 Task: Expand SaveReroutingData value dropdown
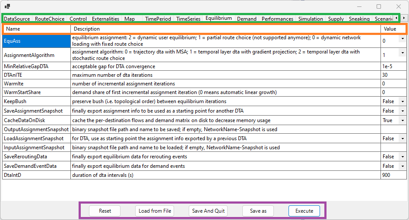coord(402,157)
